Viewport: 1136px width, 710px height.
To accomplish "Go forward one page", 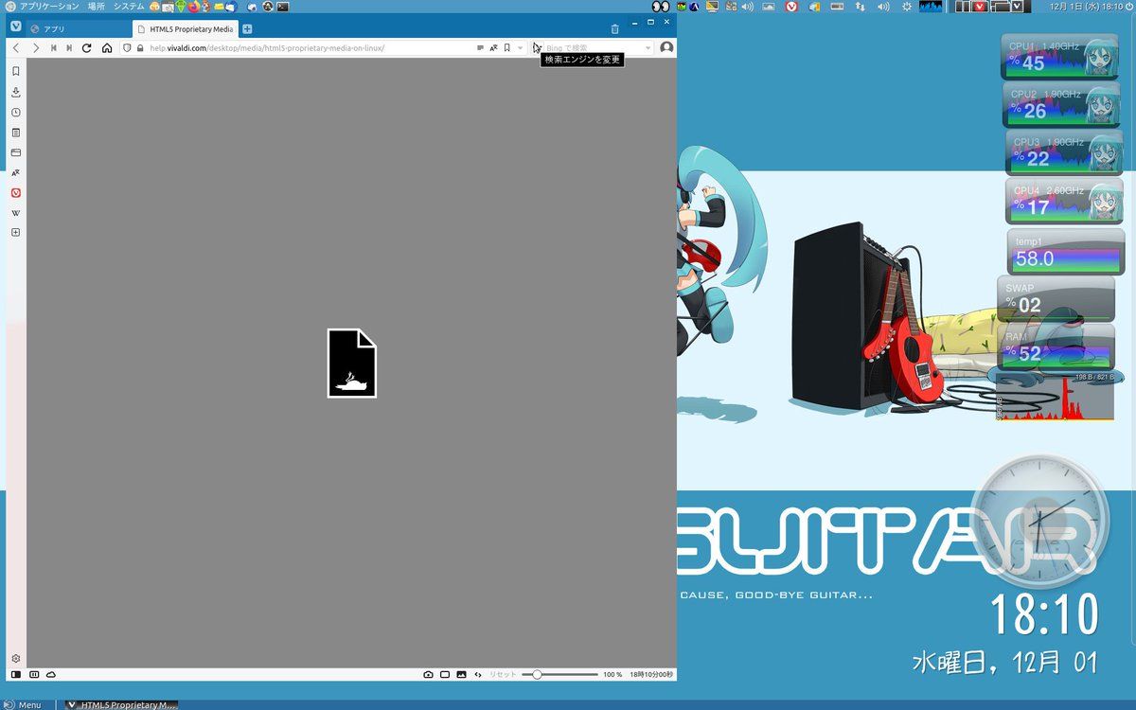I will point(36,47).
